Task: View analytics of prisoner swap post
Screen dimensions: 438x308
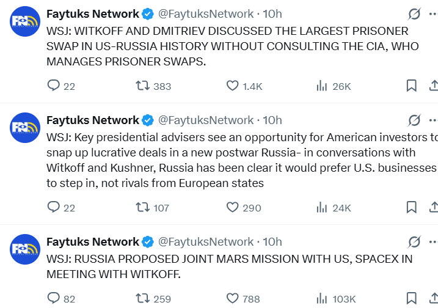Action: (322, 86)
